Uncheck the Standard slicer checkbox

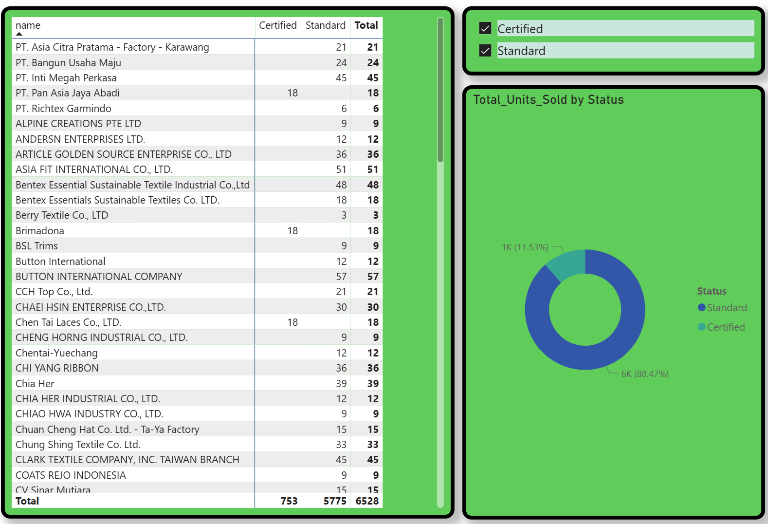[x=485, y=51]
